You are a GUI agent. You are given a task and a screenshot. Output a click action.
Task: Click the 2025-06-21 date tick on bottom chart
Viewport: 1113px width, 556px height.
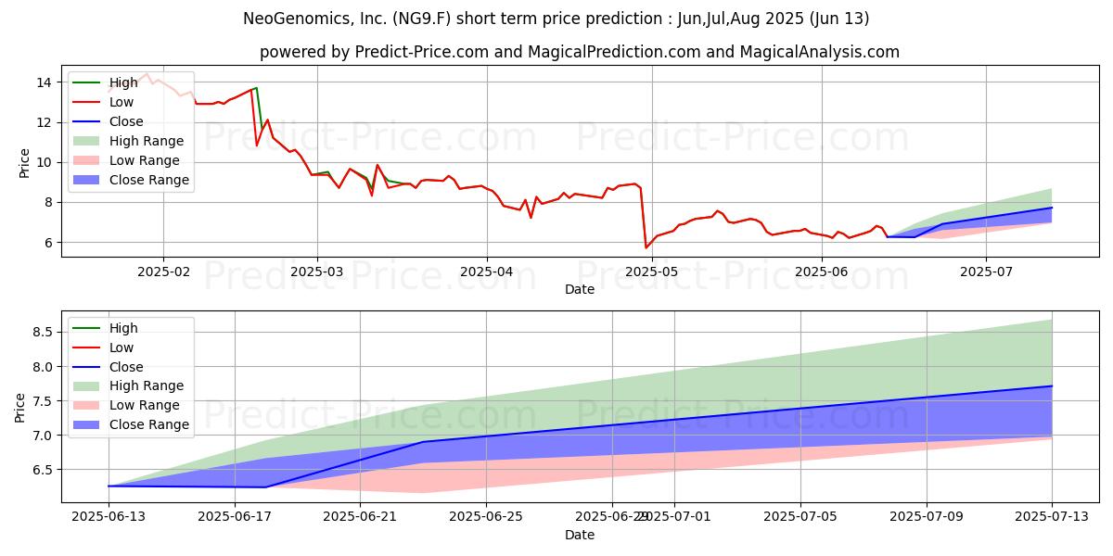(361, 516)
